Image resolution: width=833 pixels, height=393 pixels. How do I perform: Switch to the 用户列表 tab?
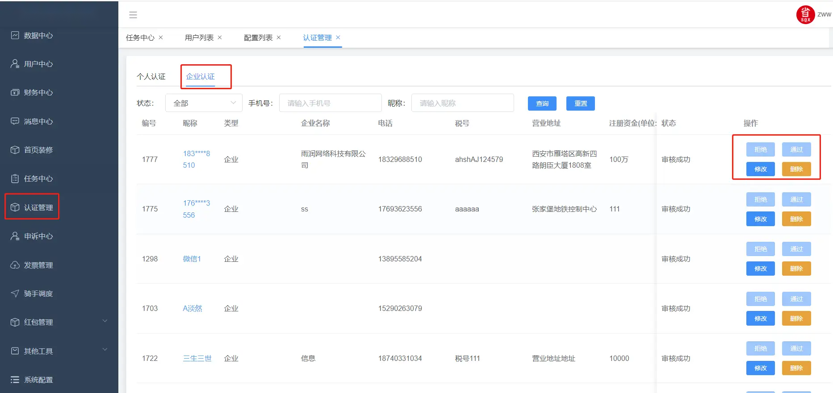199,38
